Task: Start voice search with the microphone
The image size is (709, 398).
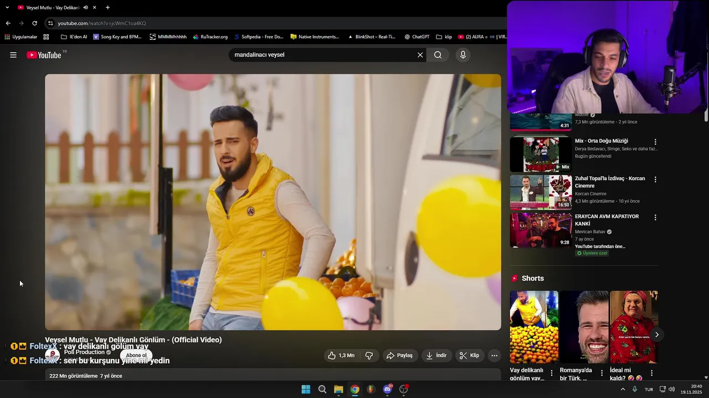Action: tap(463, 55)
